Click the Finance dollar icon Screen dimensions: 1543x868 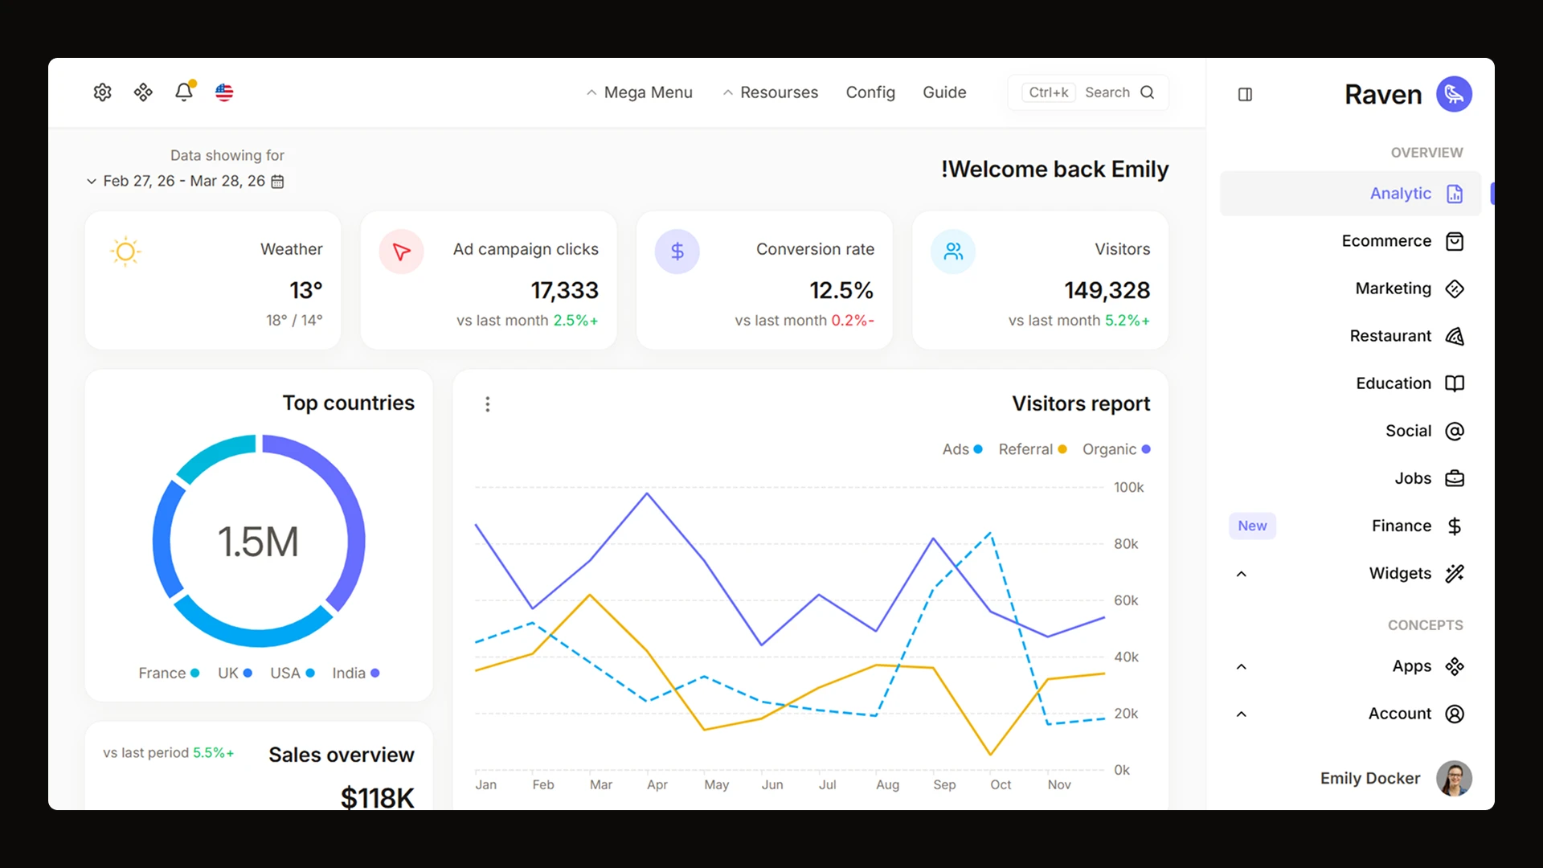click(x=1455, y=526)
